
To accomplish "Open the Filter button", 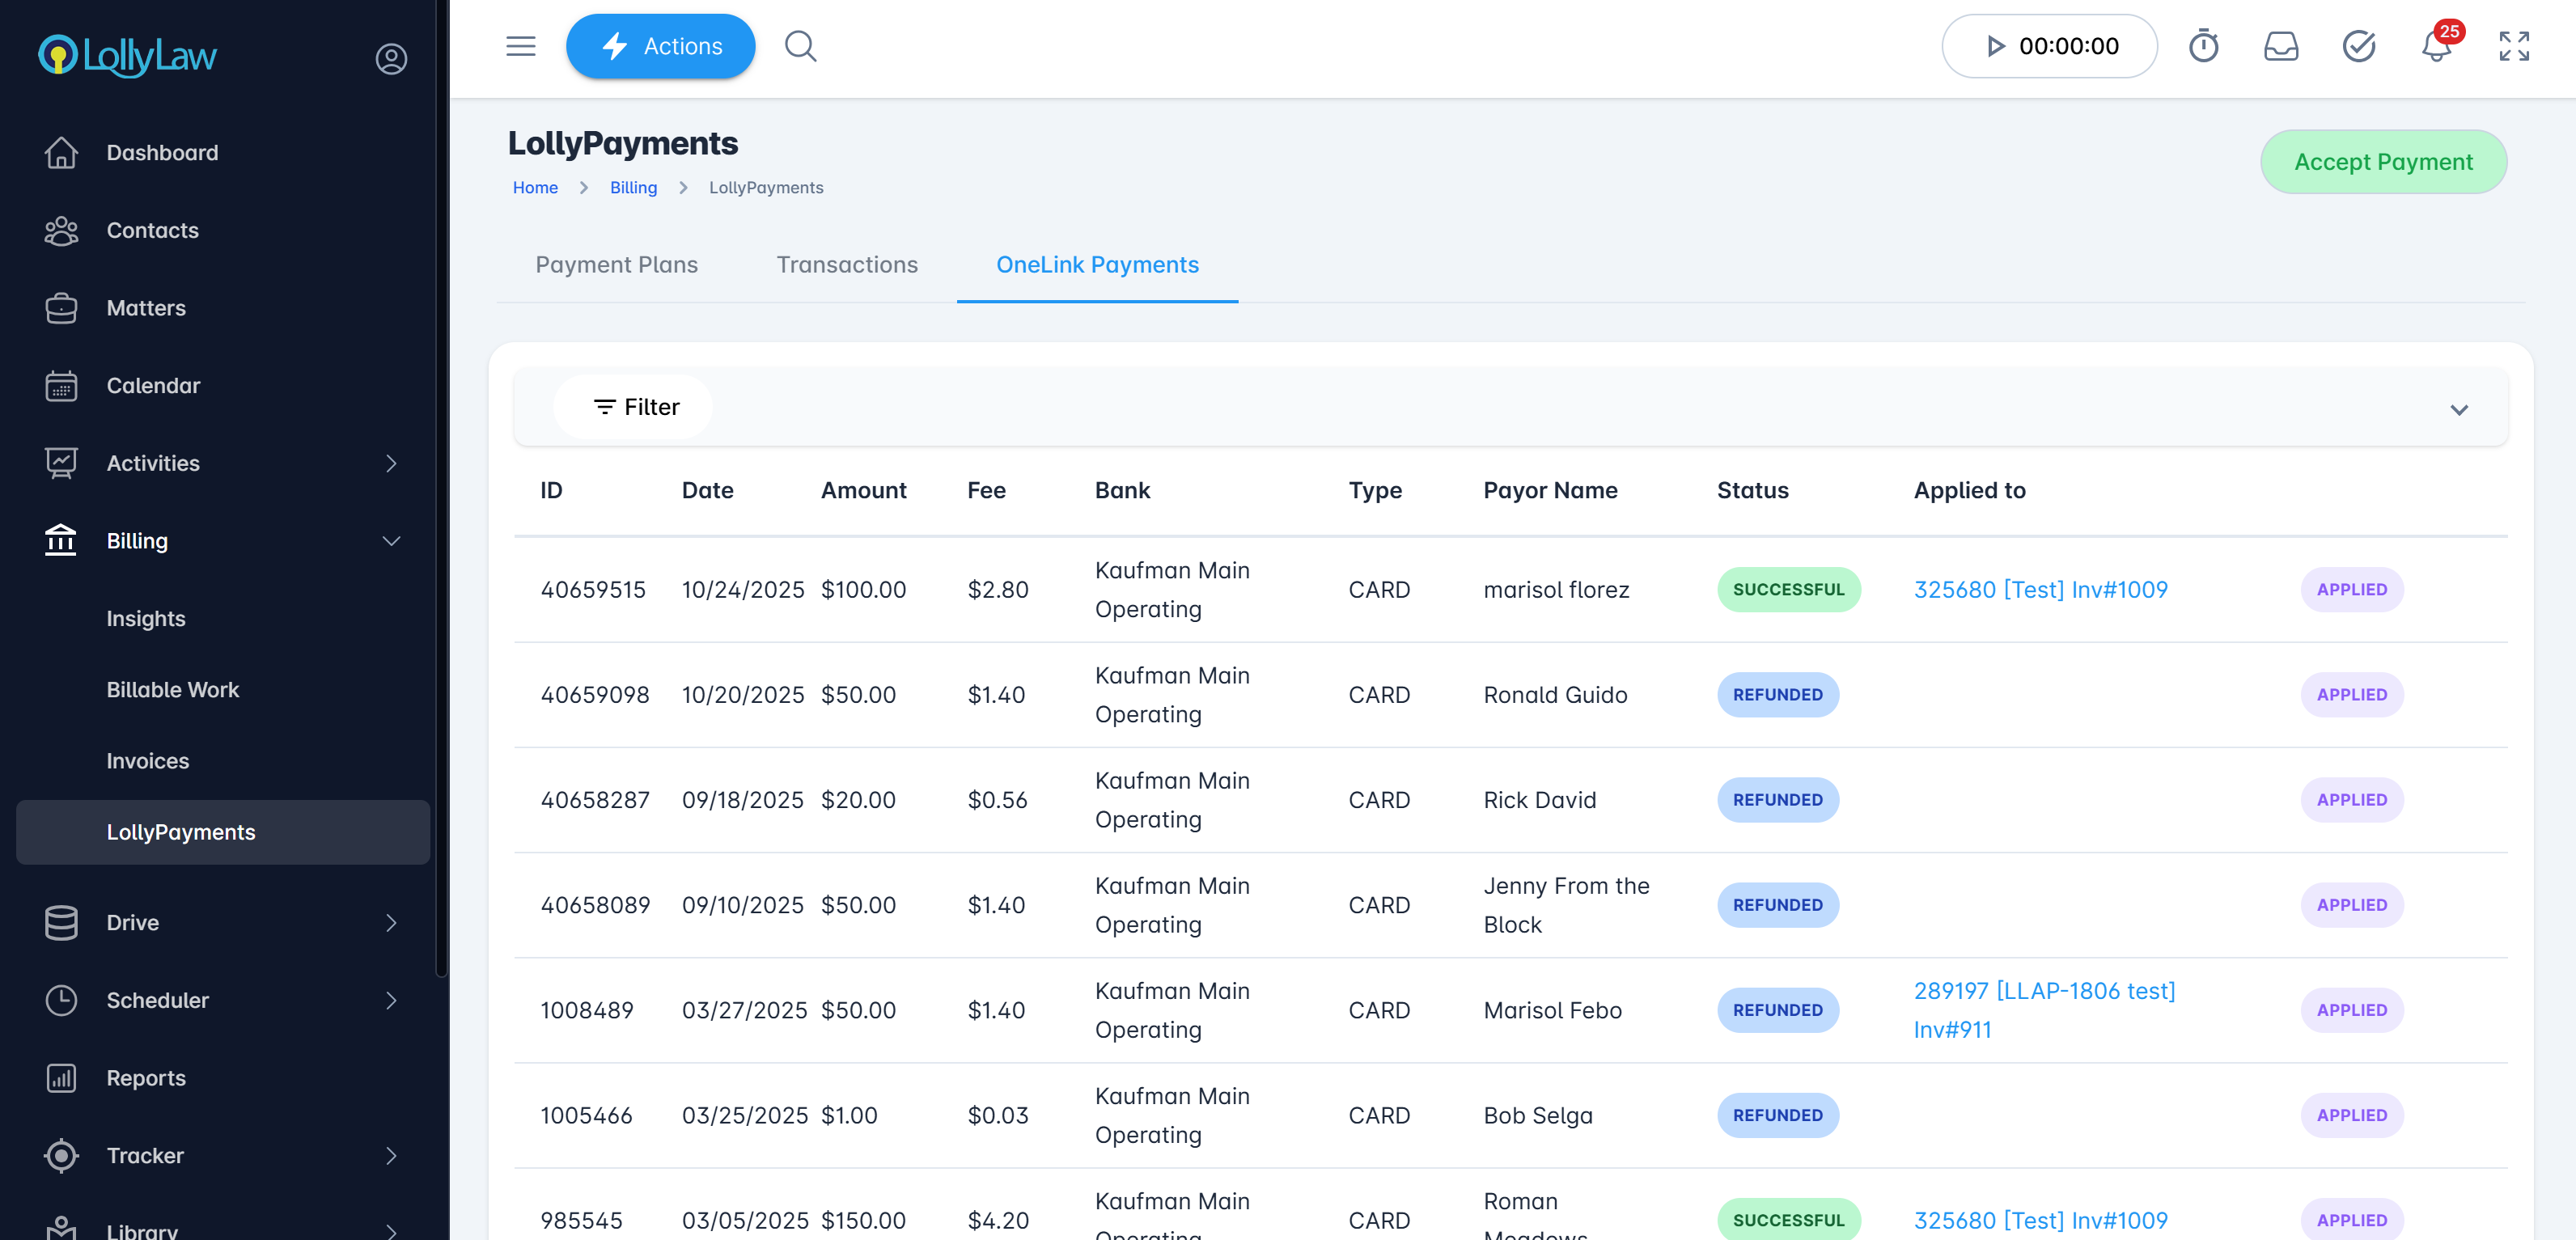I will pyautogui.click(x=634, y=406).
